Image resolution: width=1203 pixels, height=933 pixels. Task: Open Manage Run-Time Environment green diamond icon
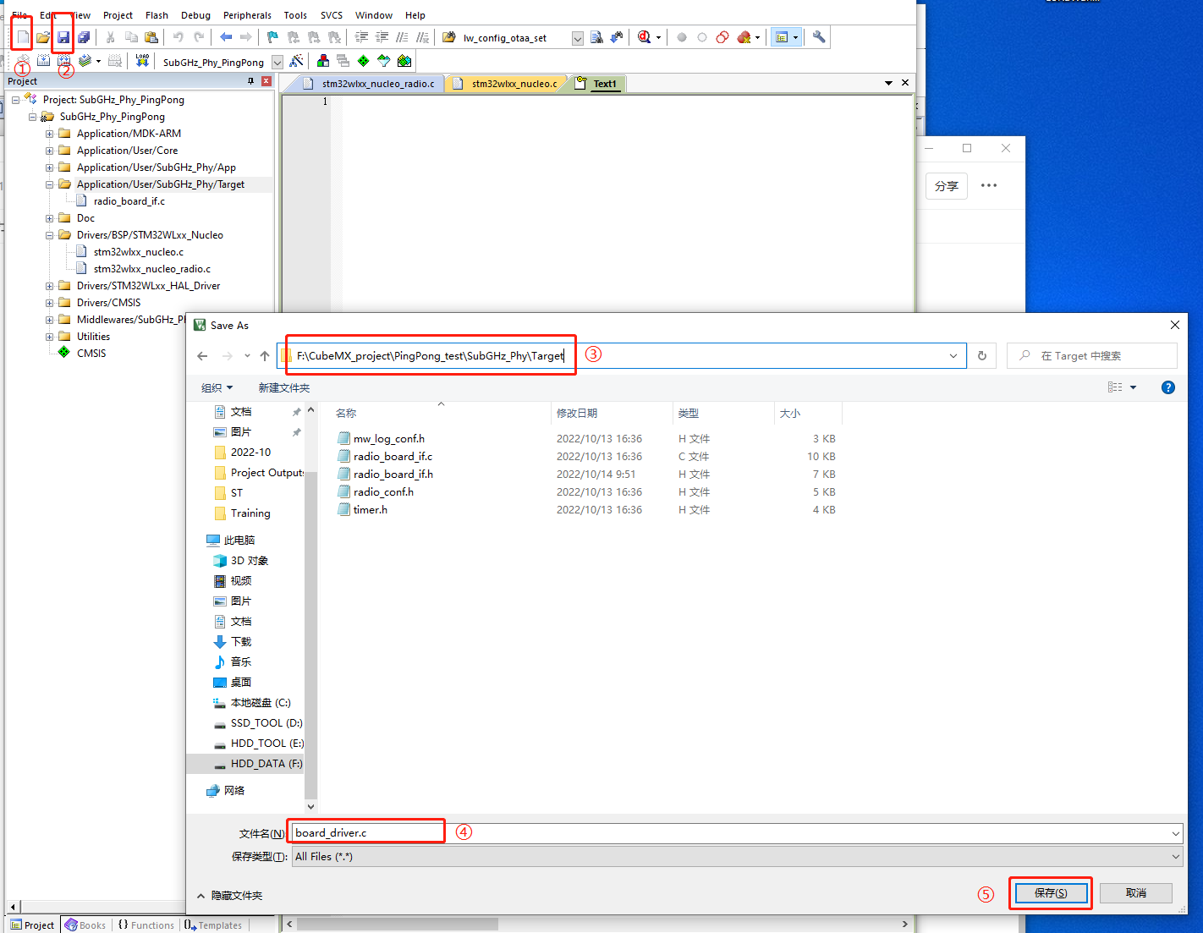364,61
